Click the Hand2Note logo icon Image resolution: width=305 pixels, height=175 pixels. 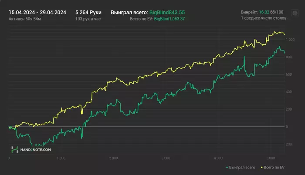click(x=16, y=149)
